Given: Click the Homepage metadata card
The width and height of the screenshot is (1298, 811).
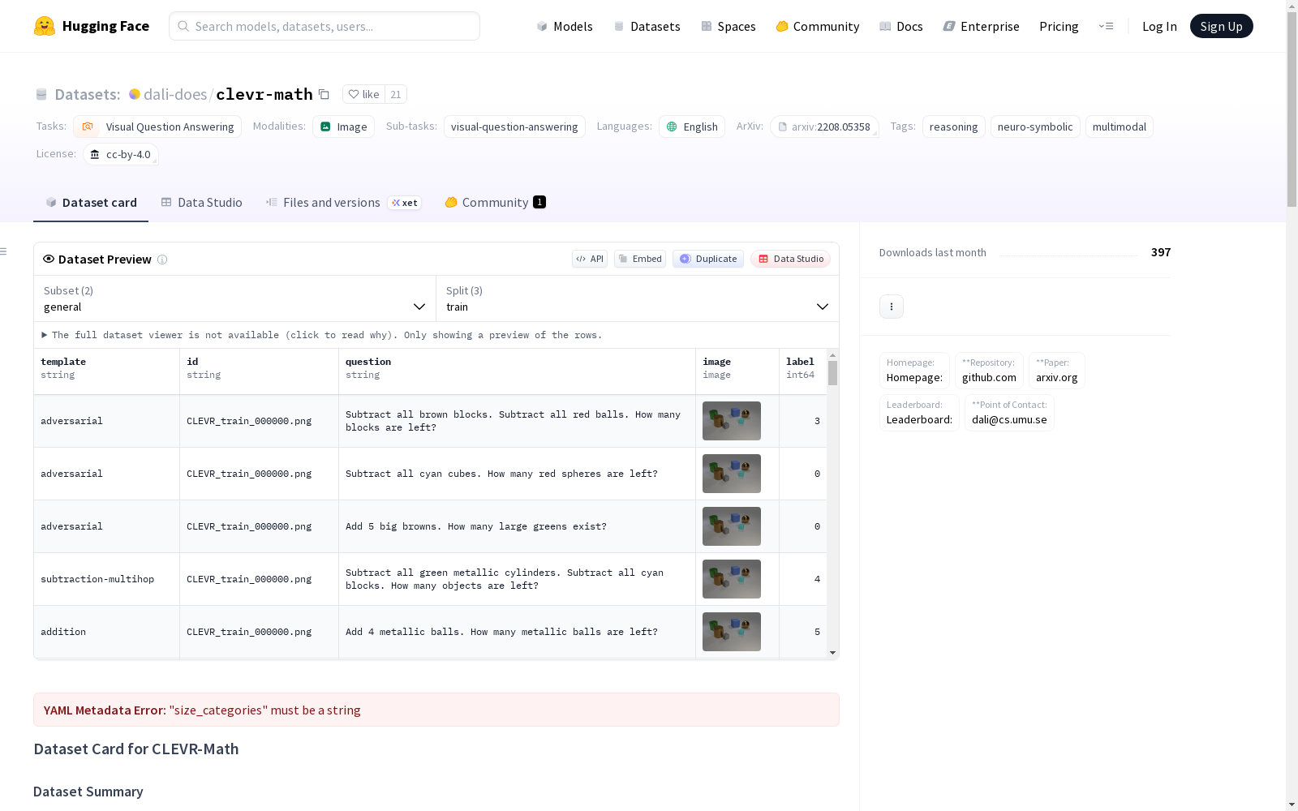Looking at the screenshot, I should click(x=914, y=371).
